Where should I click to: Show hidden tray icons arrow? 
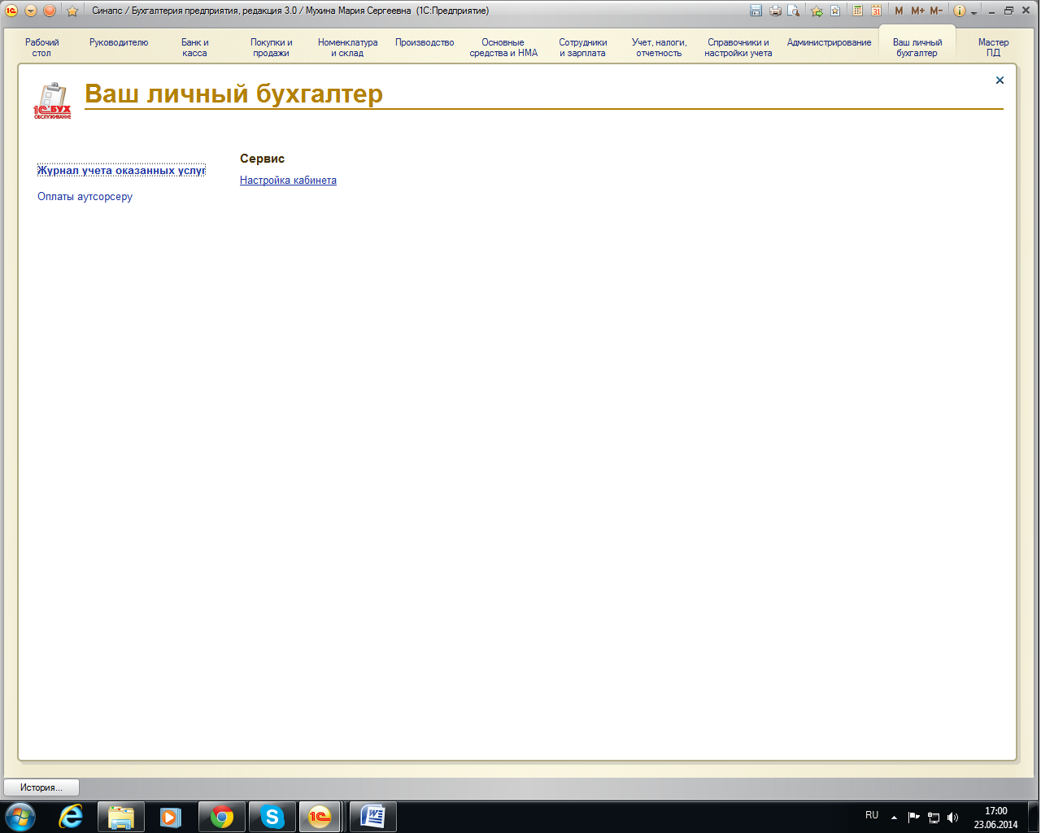[894, 817]
